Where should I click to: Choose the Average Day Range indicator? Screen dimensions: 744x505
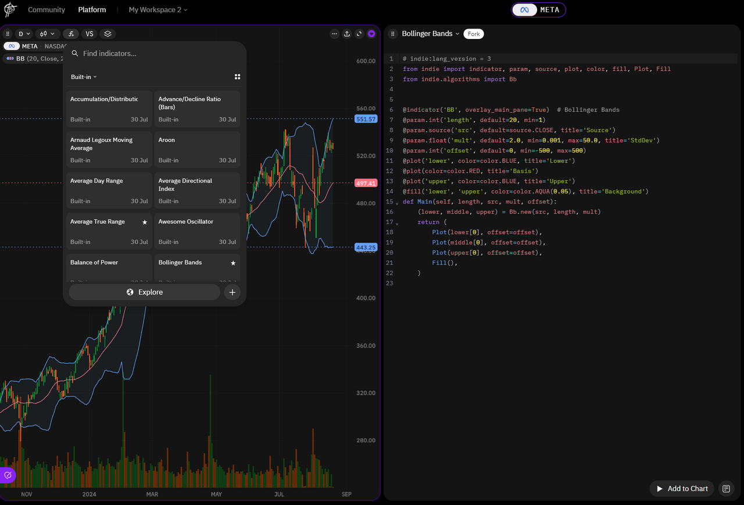click(109, 190)
